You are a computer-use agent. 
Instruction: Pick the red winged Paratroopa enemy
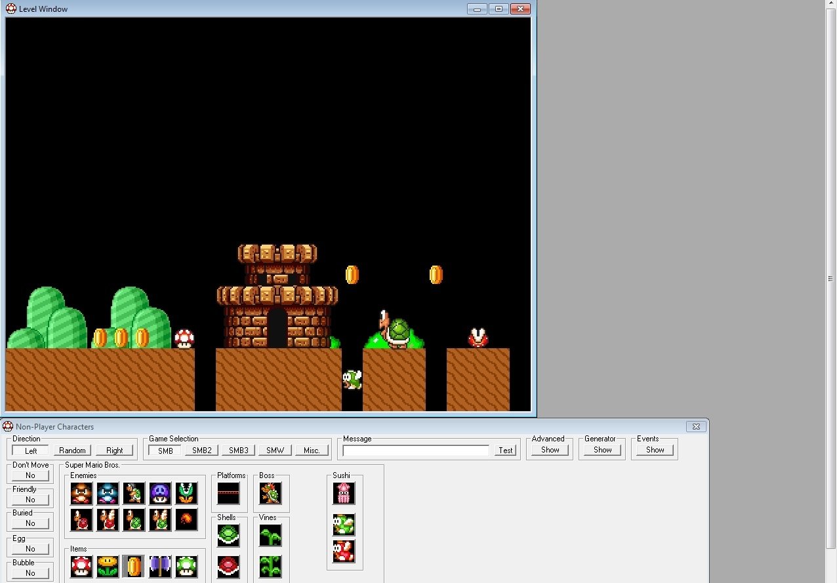click(x=108, y=519)
